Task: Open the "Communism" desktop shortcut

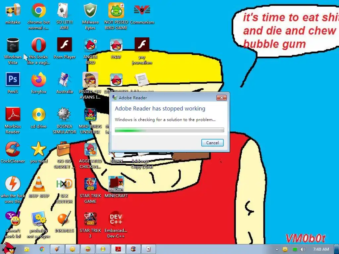Action: [142, 14]
